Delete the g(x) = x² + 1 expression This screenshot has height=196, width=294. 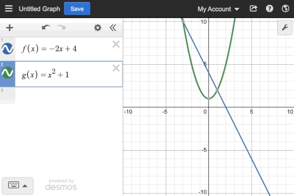[116, 68]
